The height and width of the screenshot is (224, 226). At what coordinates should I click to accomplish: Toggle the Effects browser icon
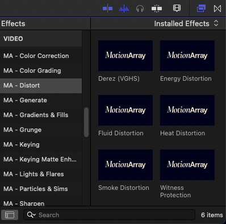coord(201,9)
